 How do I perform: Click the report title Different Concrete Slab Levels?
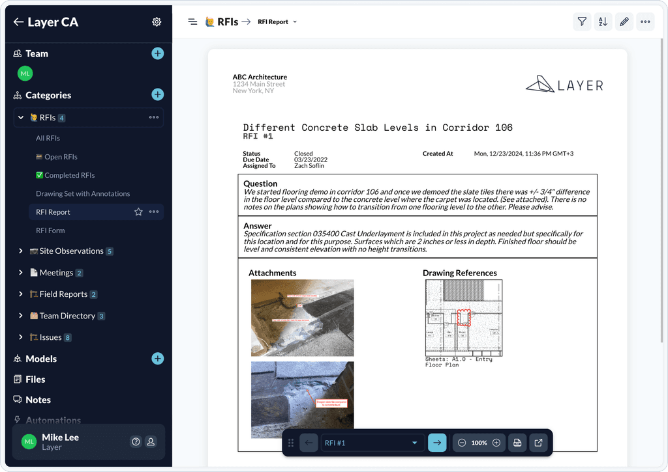coord(378,128)
